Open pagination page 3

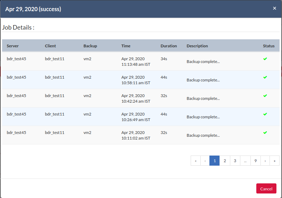[235, 161]
